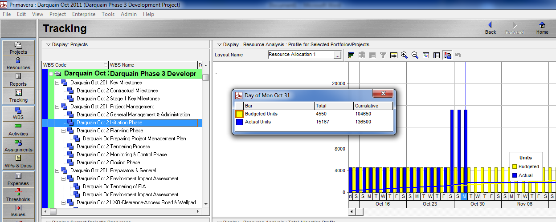Go Back using the blue arrow
556x222 pixels.
491,28
